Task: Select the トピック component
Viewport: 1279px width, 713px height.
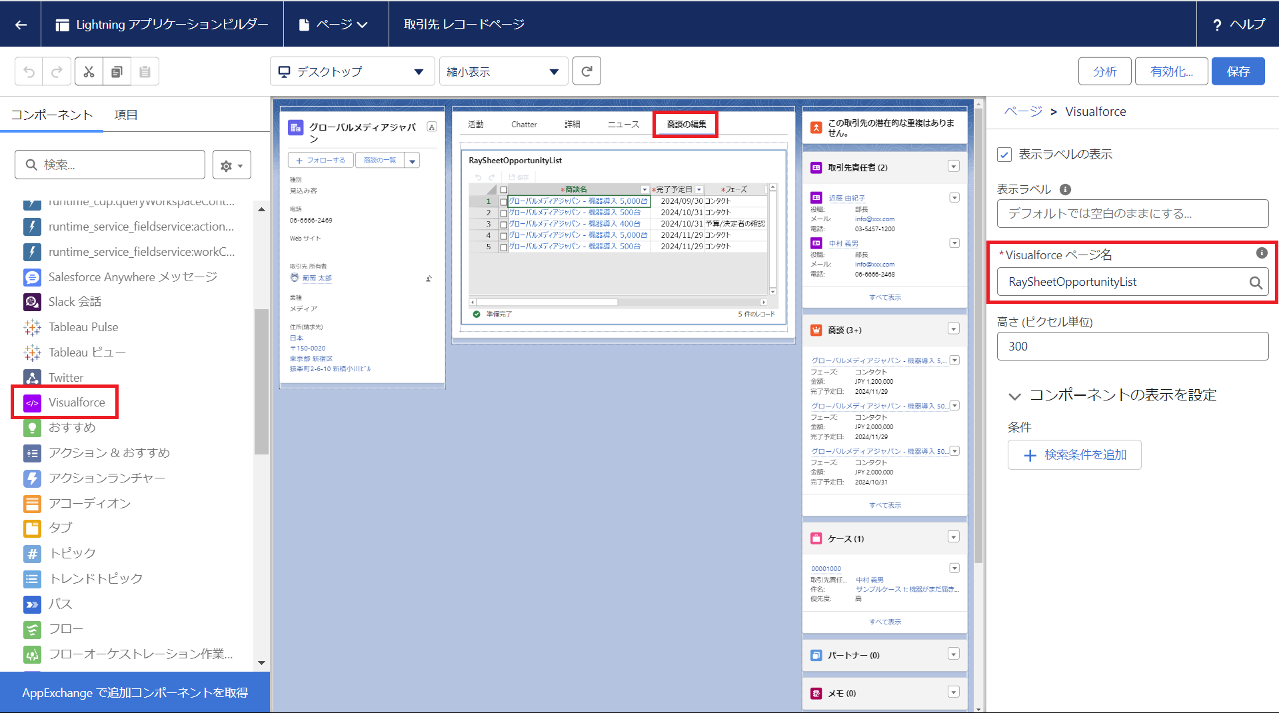Action: click(59, 554)
